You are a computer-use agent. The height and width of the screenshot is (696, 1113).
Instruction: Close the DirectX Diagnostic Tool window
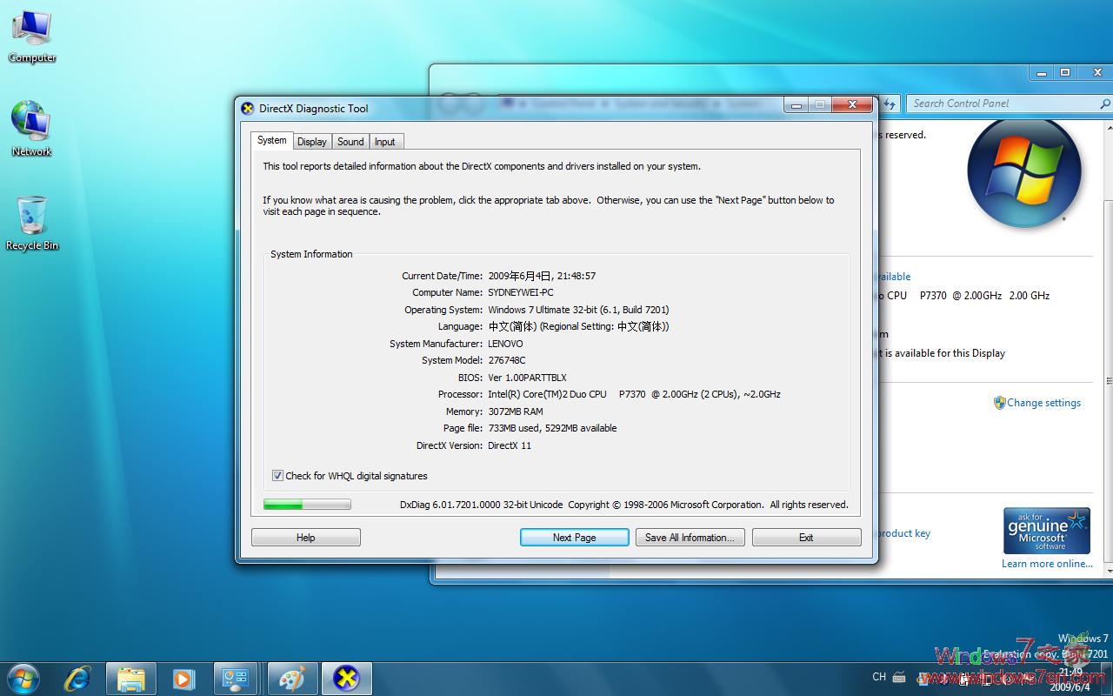pyautogui.click(x=851, y=105)
